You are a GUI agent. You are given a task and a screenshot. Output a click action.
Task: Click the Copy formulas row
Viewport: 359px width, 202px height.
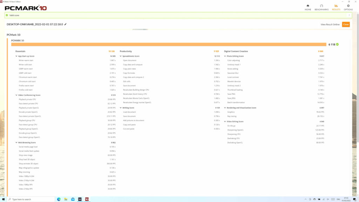click(x=171, y=73)
